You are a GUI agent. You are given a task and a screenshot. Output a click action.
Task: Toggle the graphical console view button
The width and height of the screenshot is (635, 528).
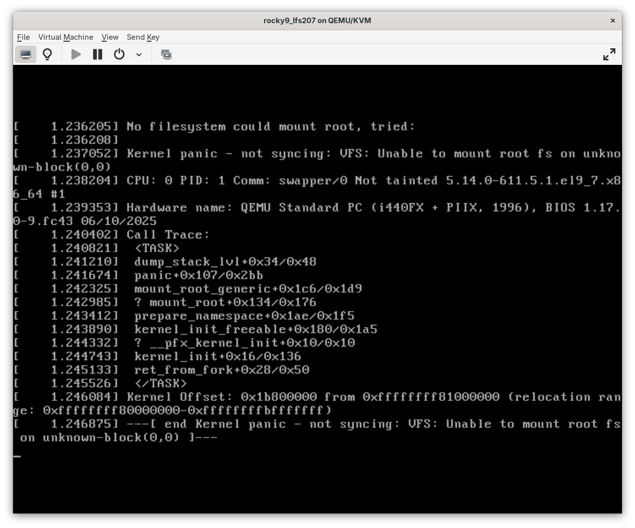click(x=26, y=54)
